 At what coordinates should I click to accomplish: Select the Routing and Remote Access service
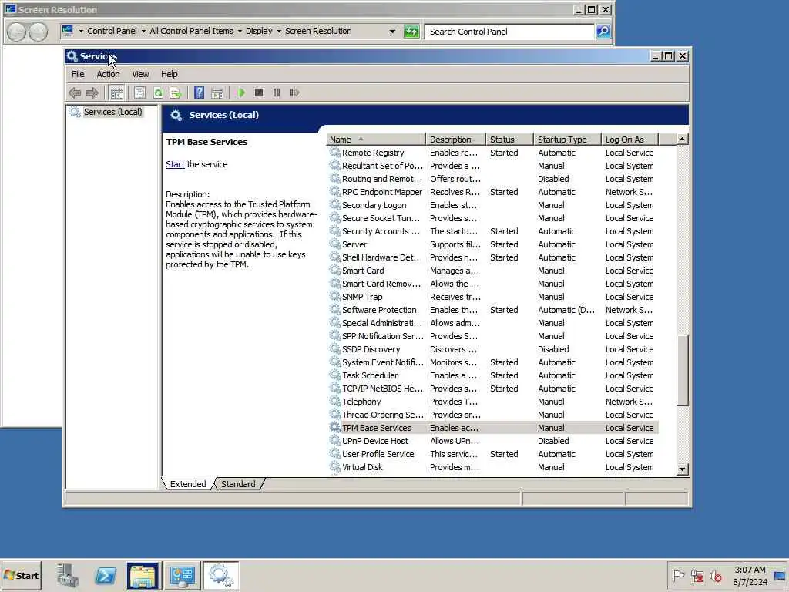pyautogui.click(x=492, y=179)
